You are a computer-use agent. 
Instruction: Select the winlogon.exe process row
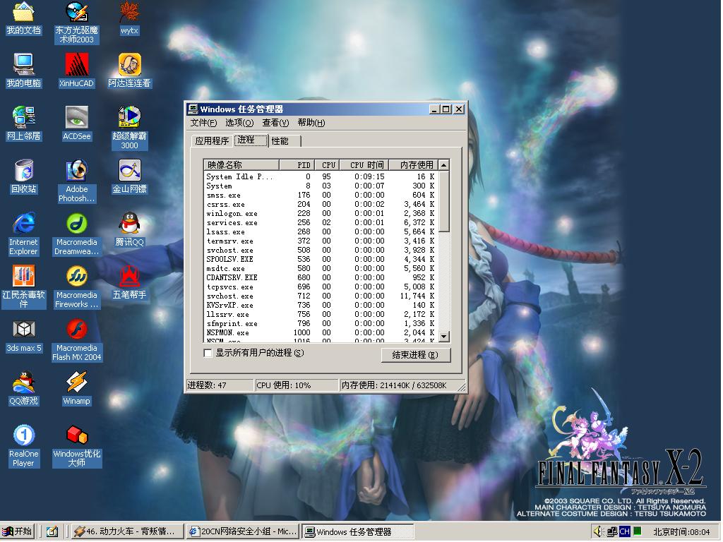[x=321, y=213]
